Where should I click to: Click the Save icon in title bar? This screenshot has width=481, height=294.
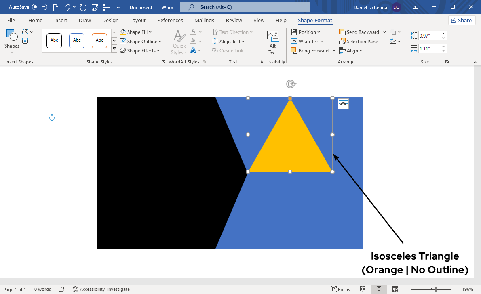coord(95,7)
